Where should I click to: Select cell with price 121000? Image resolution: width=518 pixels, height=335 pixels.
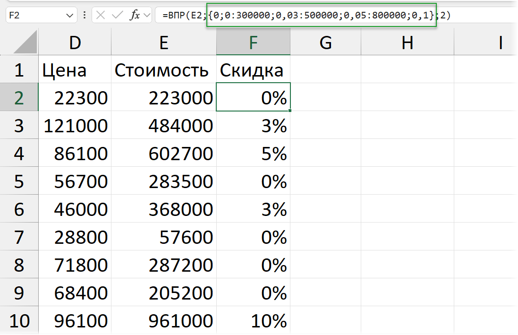click(75, 125)
